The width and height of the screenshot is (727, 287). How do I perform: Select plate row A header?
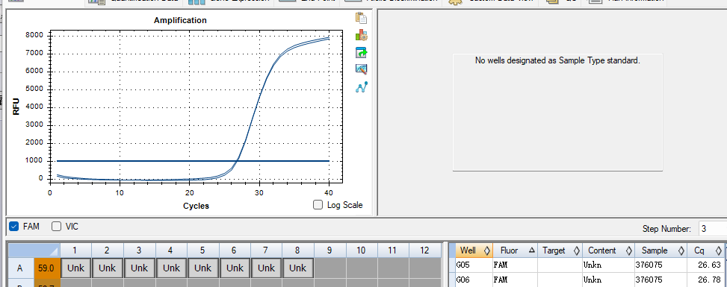pyautogui.click(x=20, y=268)
